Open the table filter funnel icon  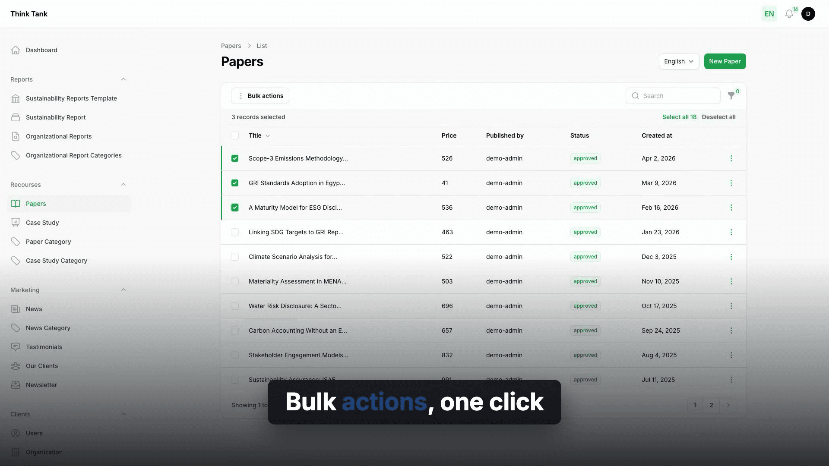pos(731,96)
